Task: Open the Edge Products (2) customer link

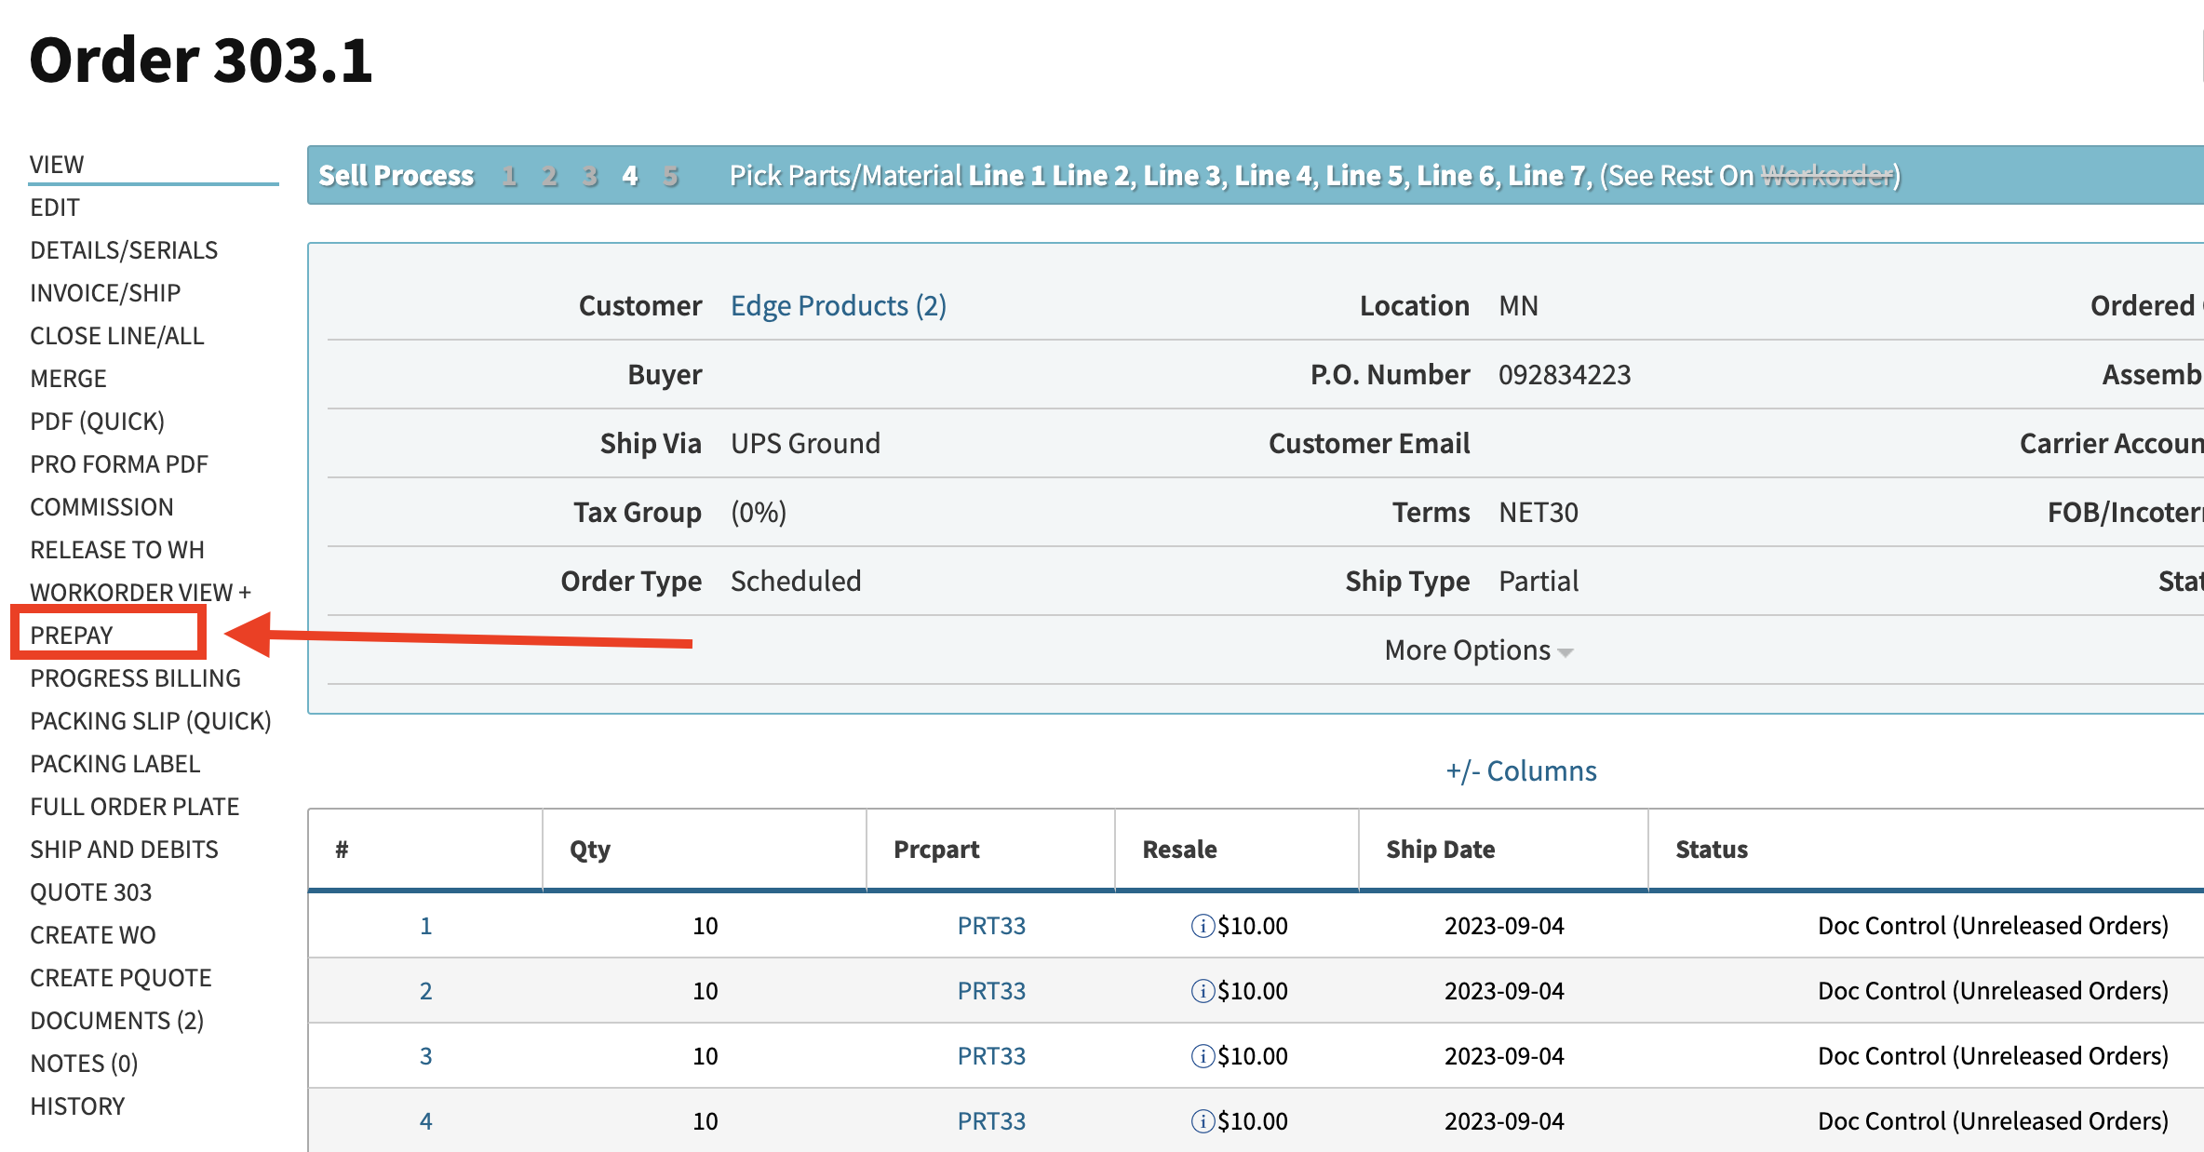Action: pos(838,306)
